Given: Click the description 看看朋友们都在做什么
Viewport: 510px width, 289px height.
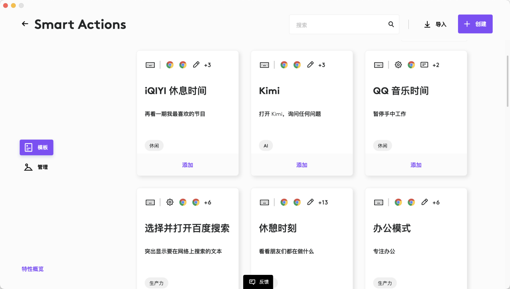Looking at the screenshot, I should click(x=286, y=252).
